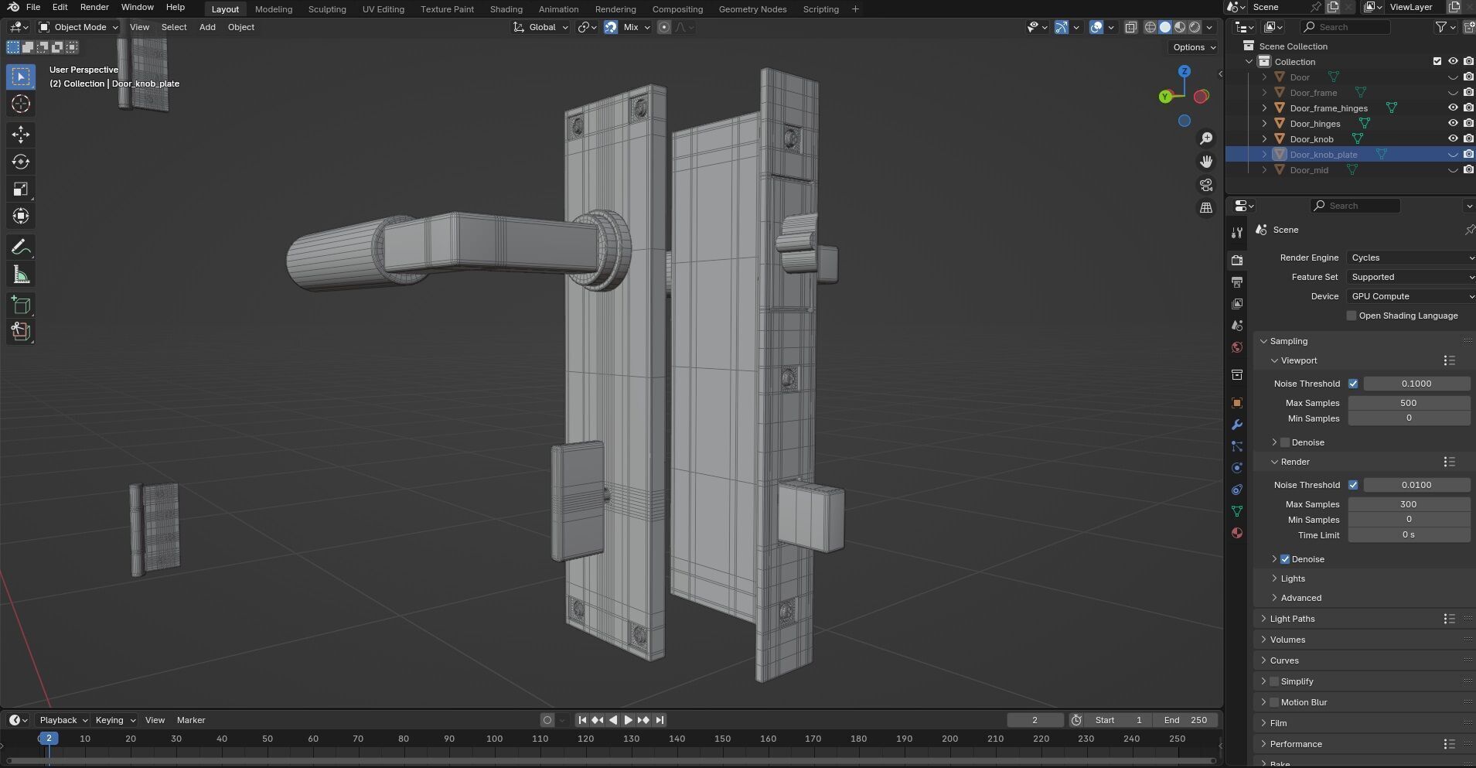Jump to the last frame
Viewport: 1476px width, 768px height.
click(x=660, y=720)
